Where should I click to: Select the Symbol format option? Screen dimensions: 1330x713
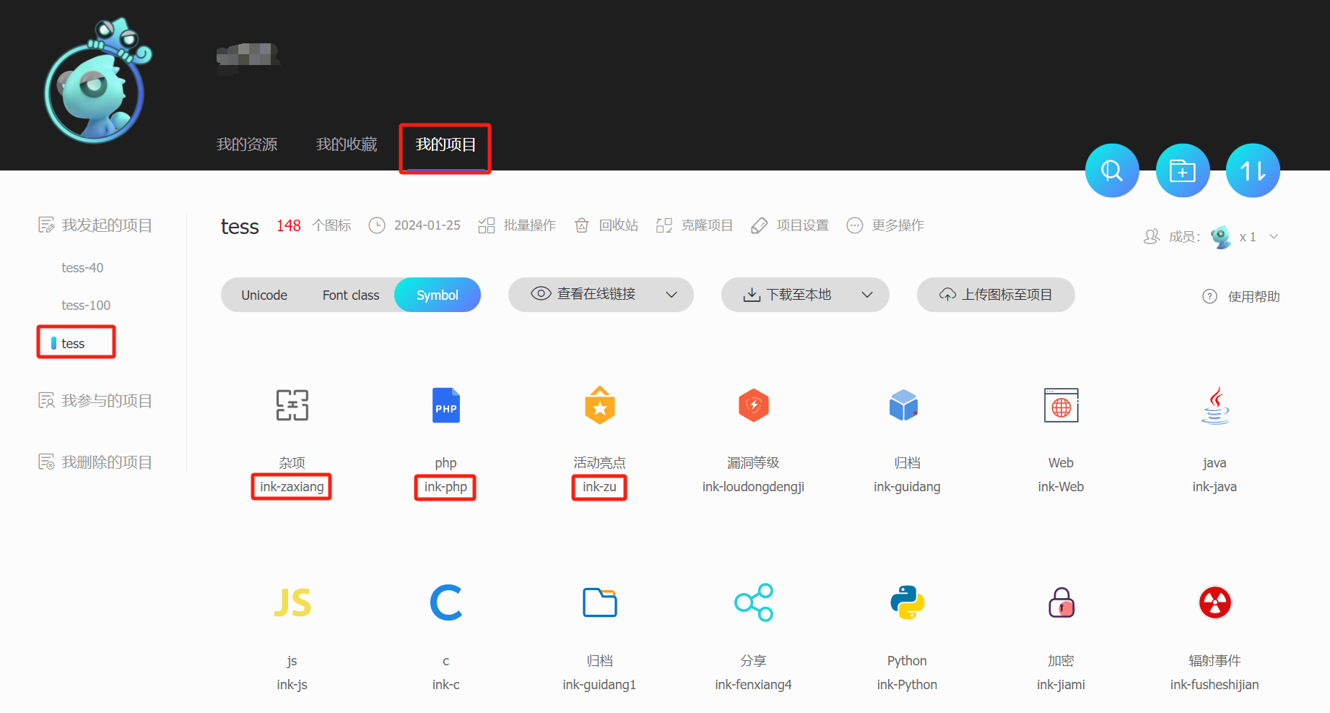coord(437,295)
